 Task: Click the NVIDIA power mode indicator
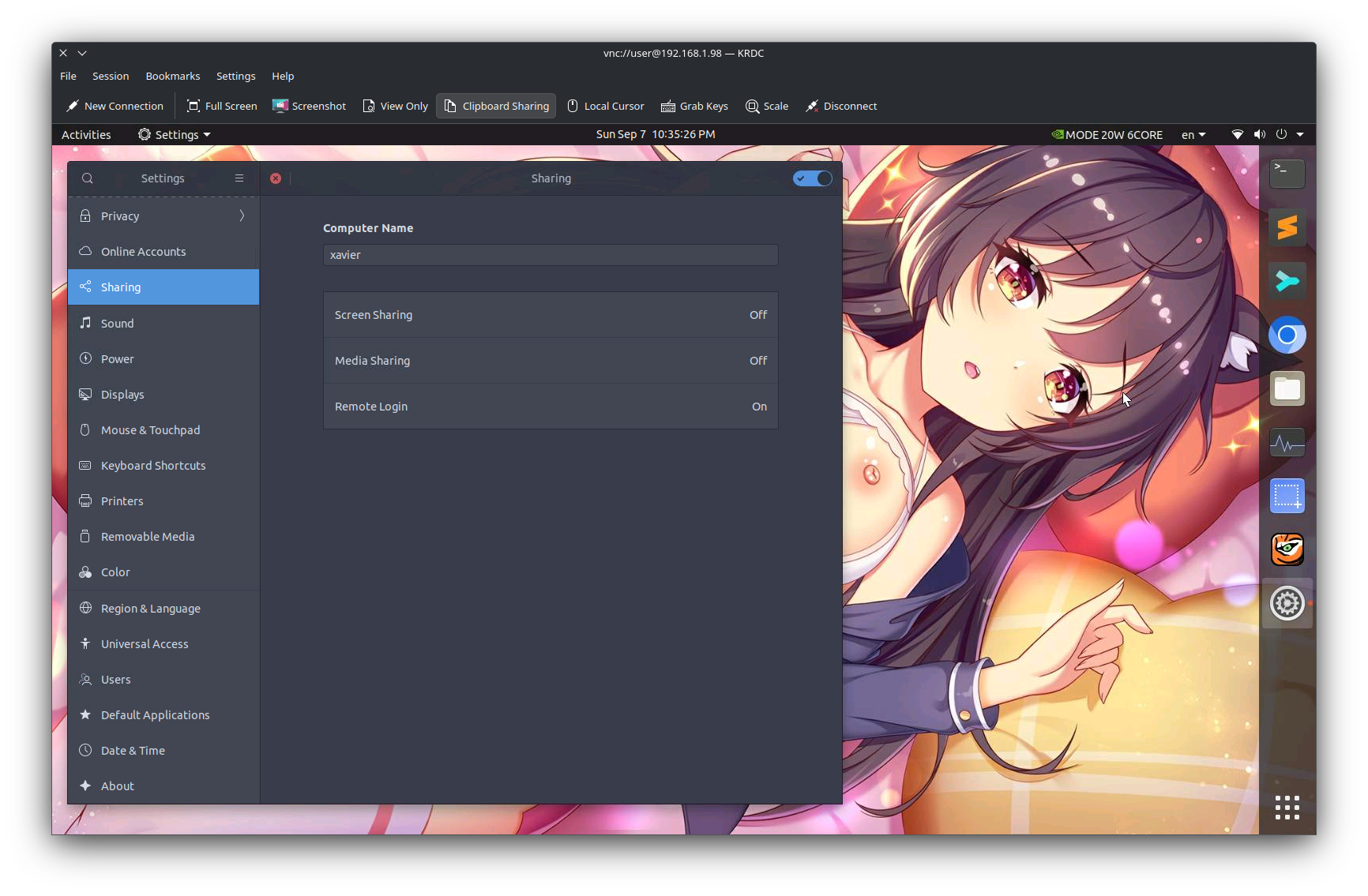1107,134
